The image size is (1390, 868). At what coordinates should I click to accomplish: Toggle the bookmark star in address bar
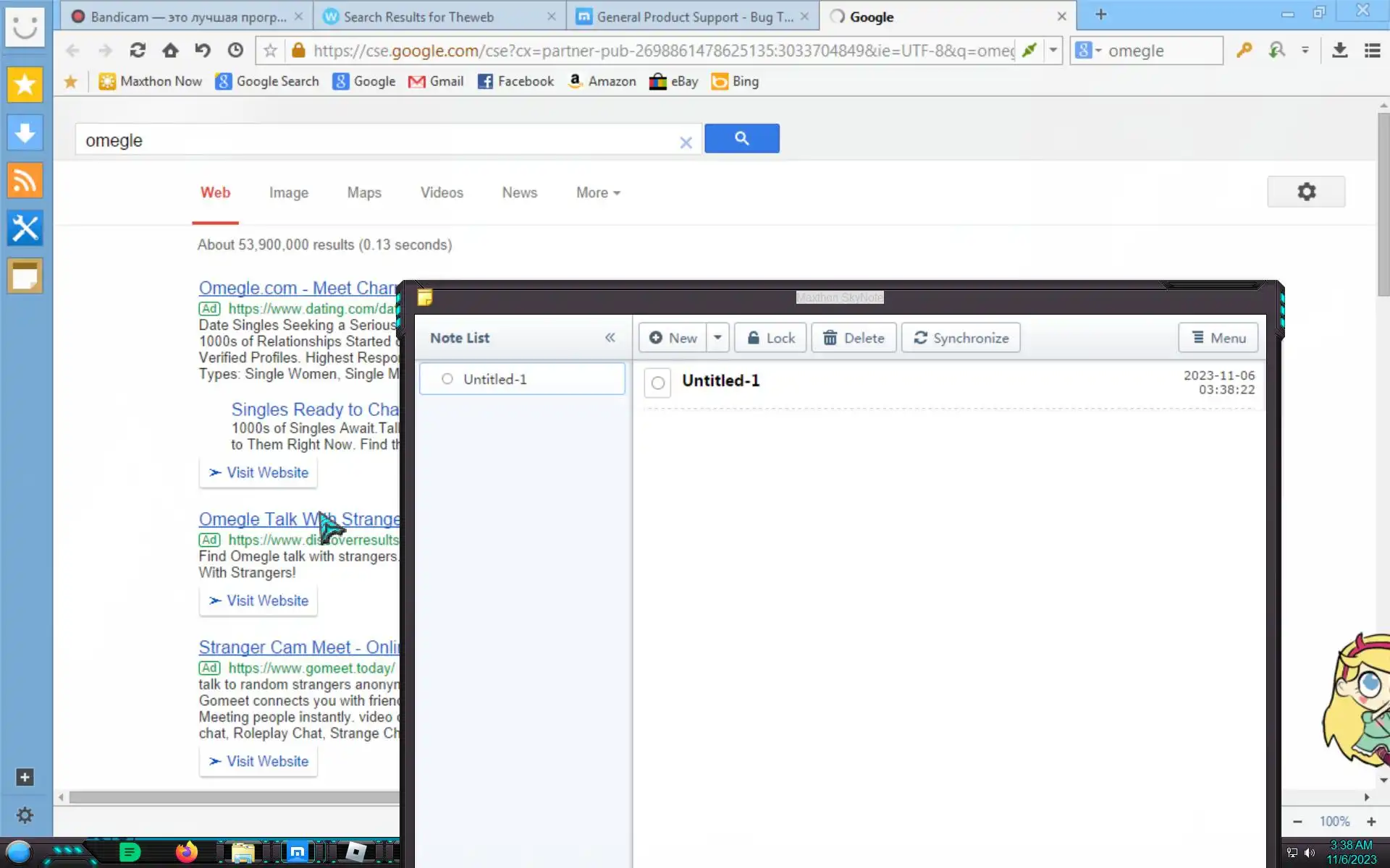270,51
